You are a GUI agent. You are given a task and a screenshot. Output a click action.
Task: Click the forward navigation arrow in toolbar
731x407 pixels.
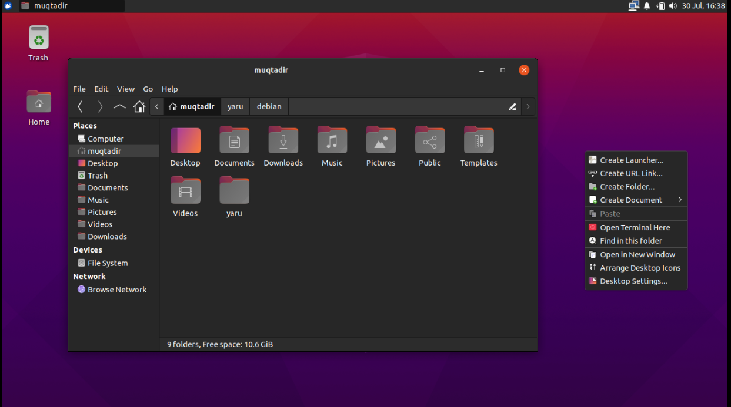[x=100, y=106]
